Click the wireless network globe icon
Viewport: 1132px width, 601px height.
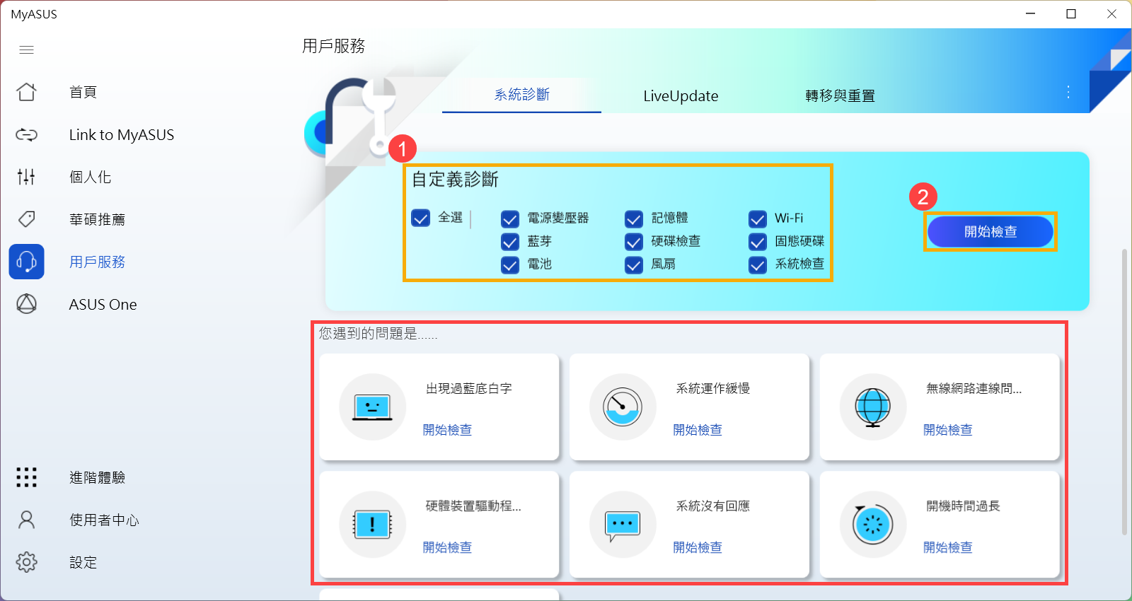coord(873,407)
